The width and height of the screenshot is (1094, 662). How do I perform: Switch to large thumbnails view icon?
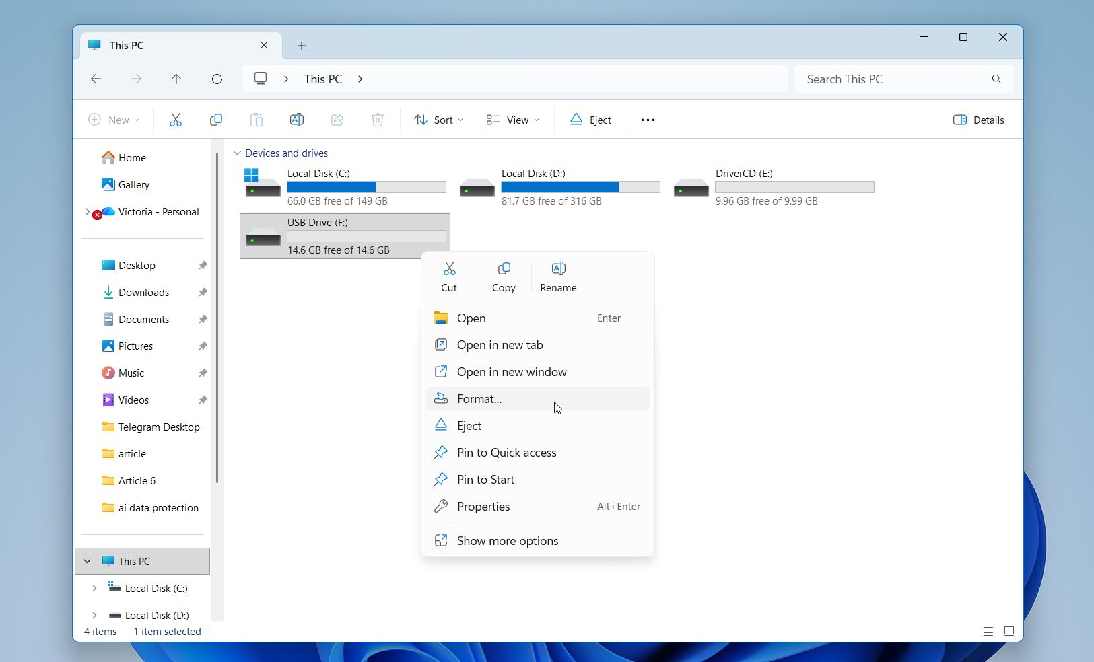coord(1009,631)
